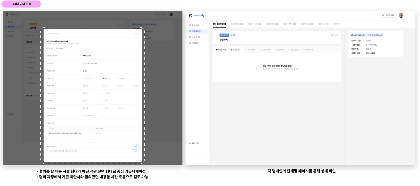Select the 단순 PPL radio option
This screenshot has height=186, width=420.
click(x=121, y=78)
